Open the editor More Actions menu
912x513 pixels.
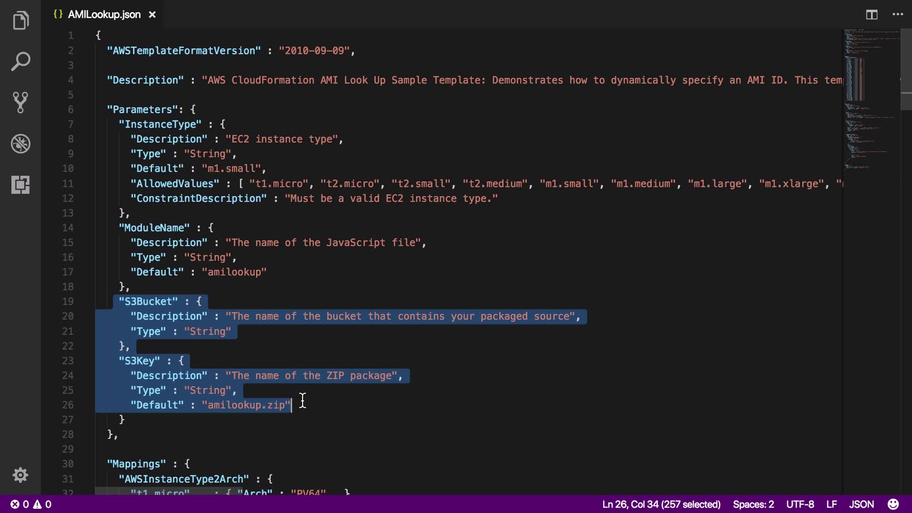(x=898, y=15)
